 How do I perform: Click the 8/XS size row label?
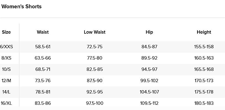point(6,58)
